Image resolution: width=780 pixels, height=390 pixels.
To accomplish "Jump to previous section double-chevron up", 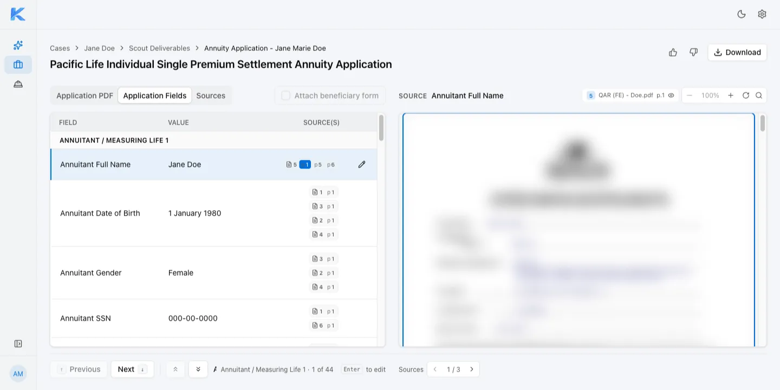I will 175,369.
